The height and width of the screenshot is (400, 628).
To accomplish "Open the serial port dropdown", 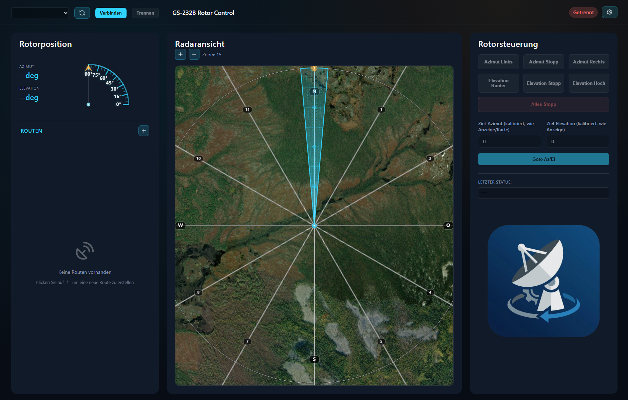I will tap(40, 13).
